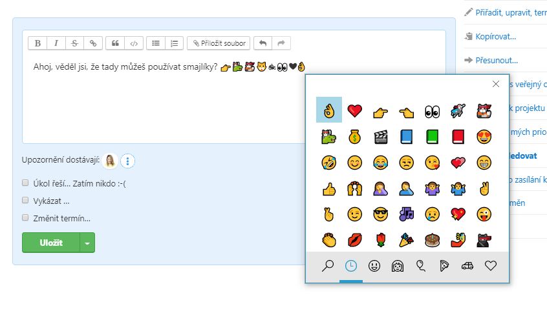The image size is (547, 311).
Task: Insert a code block
Action: (x=134, y=43)
